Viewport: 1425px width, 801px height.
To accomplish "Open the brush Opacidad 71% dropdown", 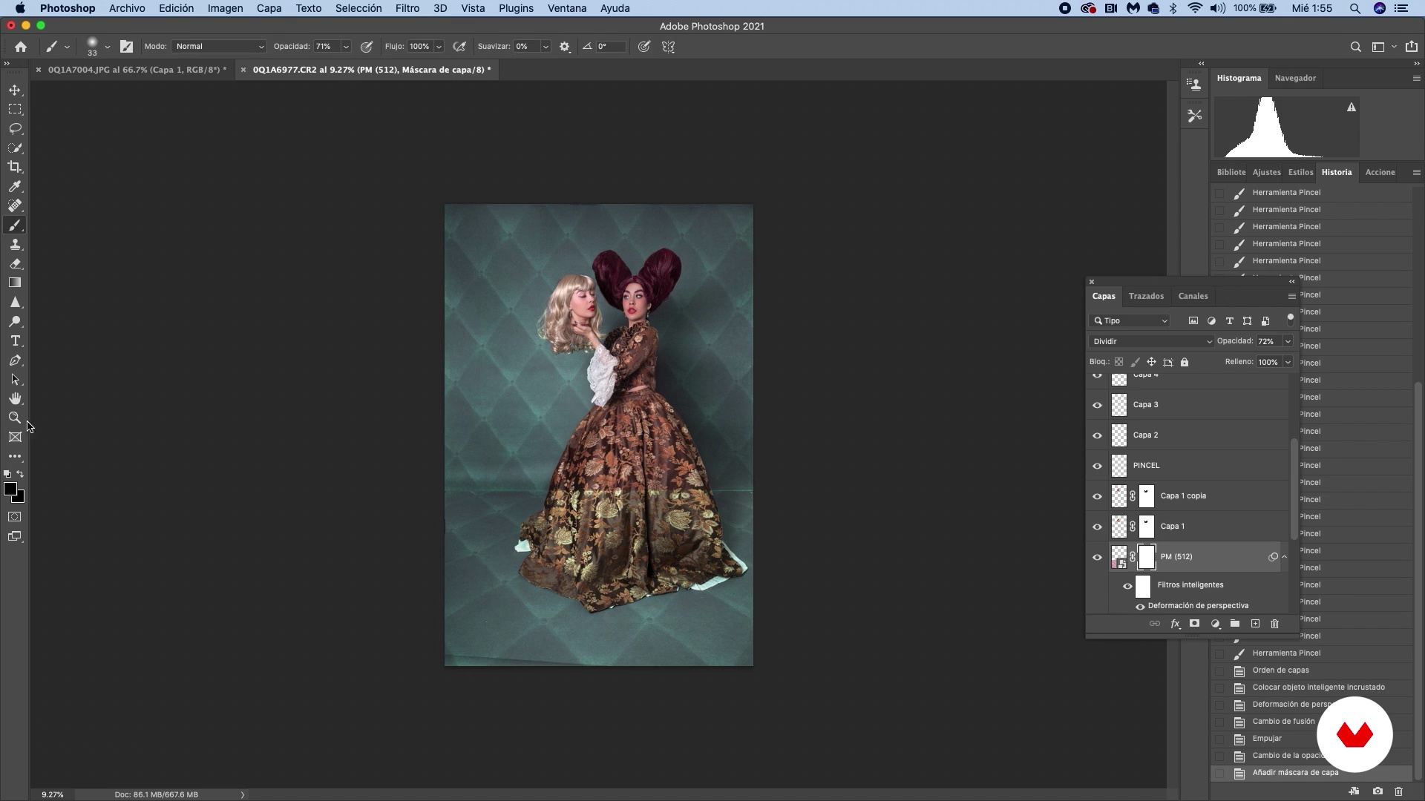I will point(345,46).
